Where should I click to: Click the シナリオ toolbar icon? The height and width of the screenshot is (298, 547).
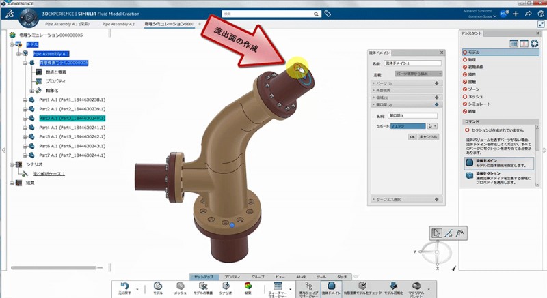tap(226, 288)
